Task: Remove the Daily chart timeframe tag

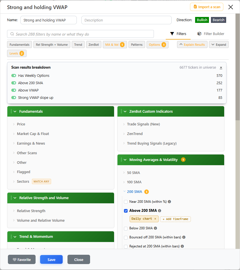Action: click(155, 219)
